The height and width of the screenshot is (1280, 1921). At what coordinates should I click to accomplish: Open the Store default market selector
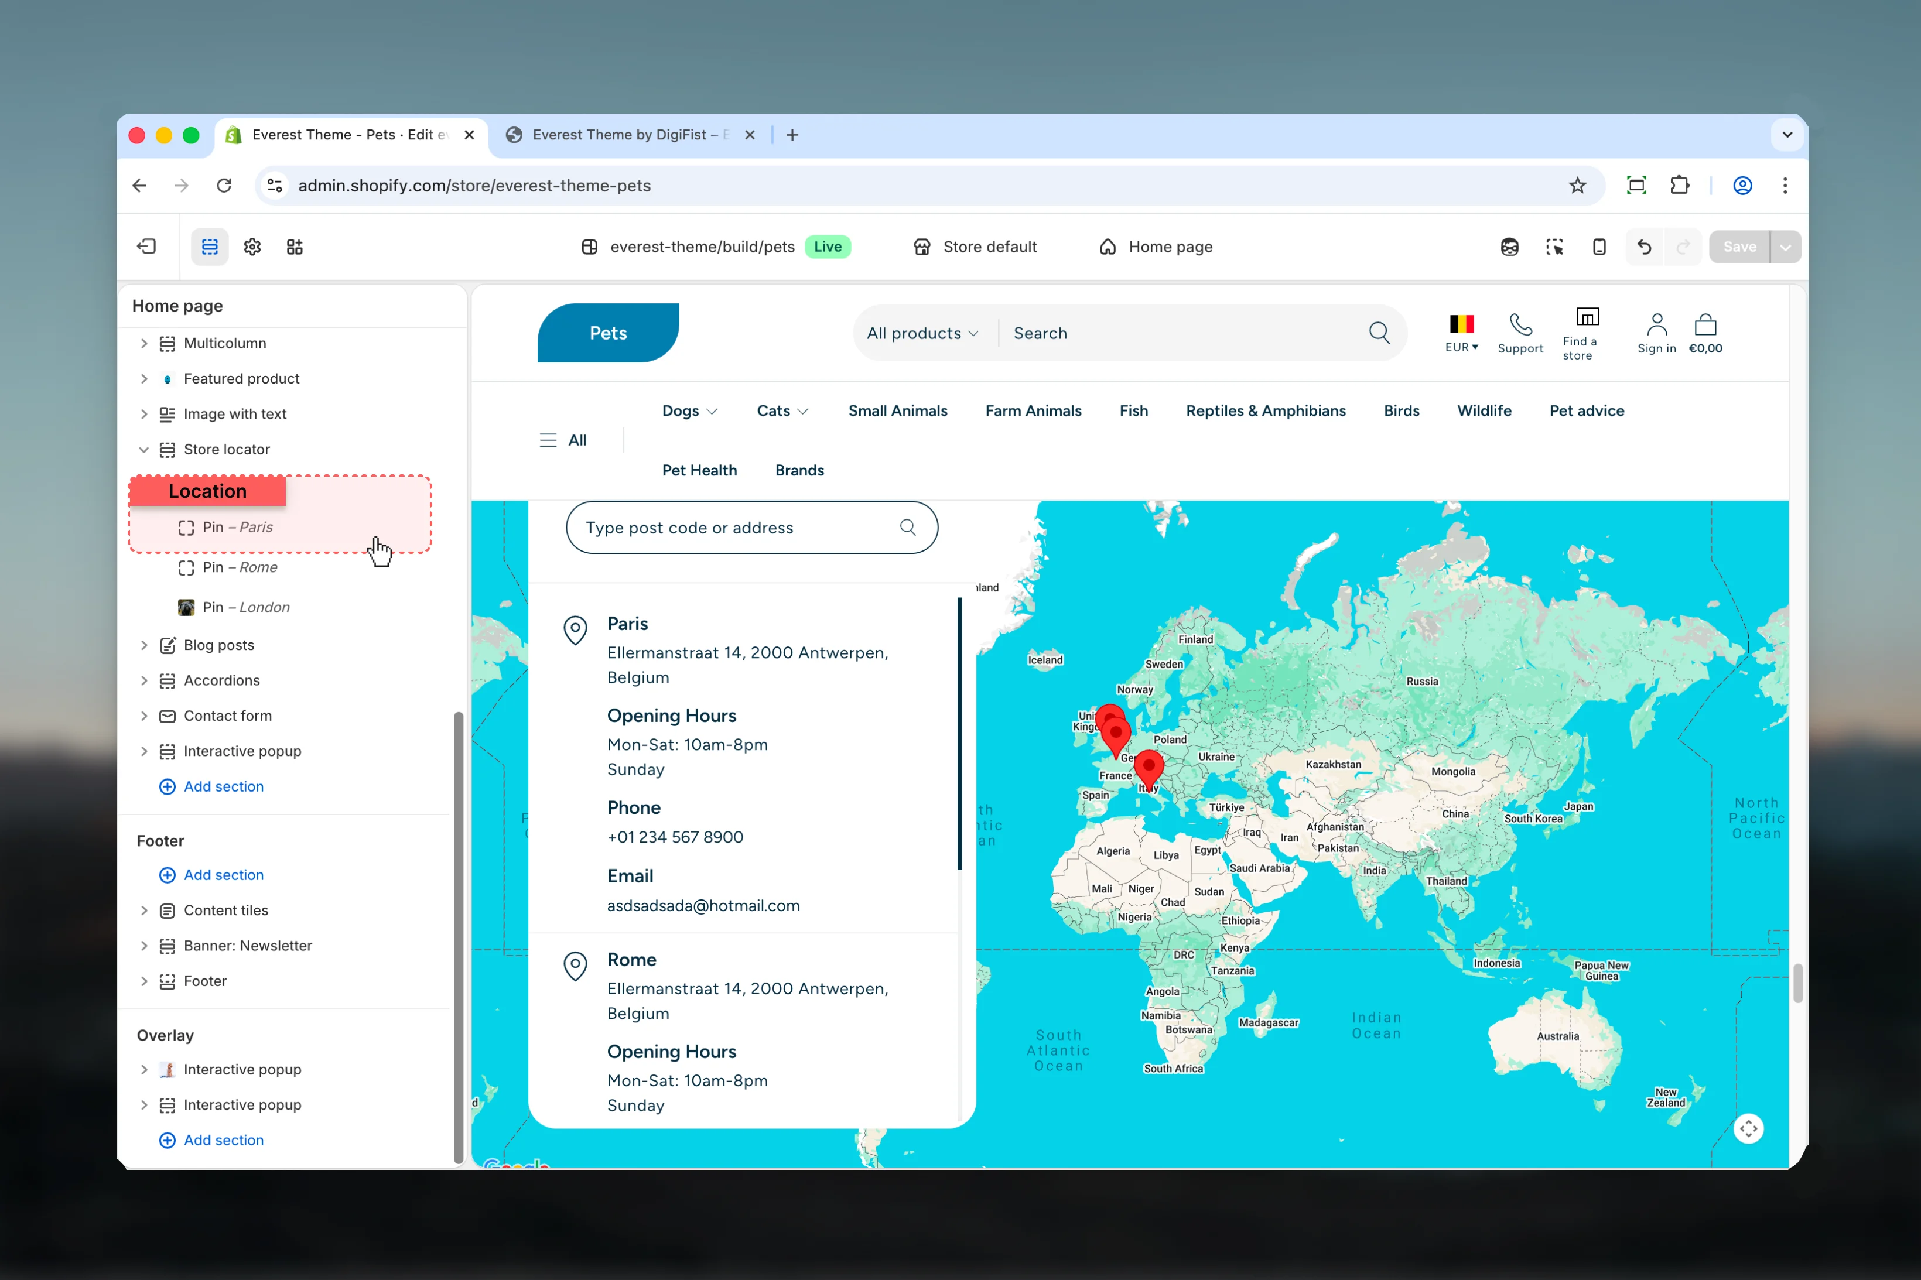point(975,247)
